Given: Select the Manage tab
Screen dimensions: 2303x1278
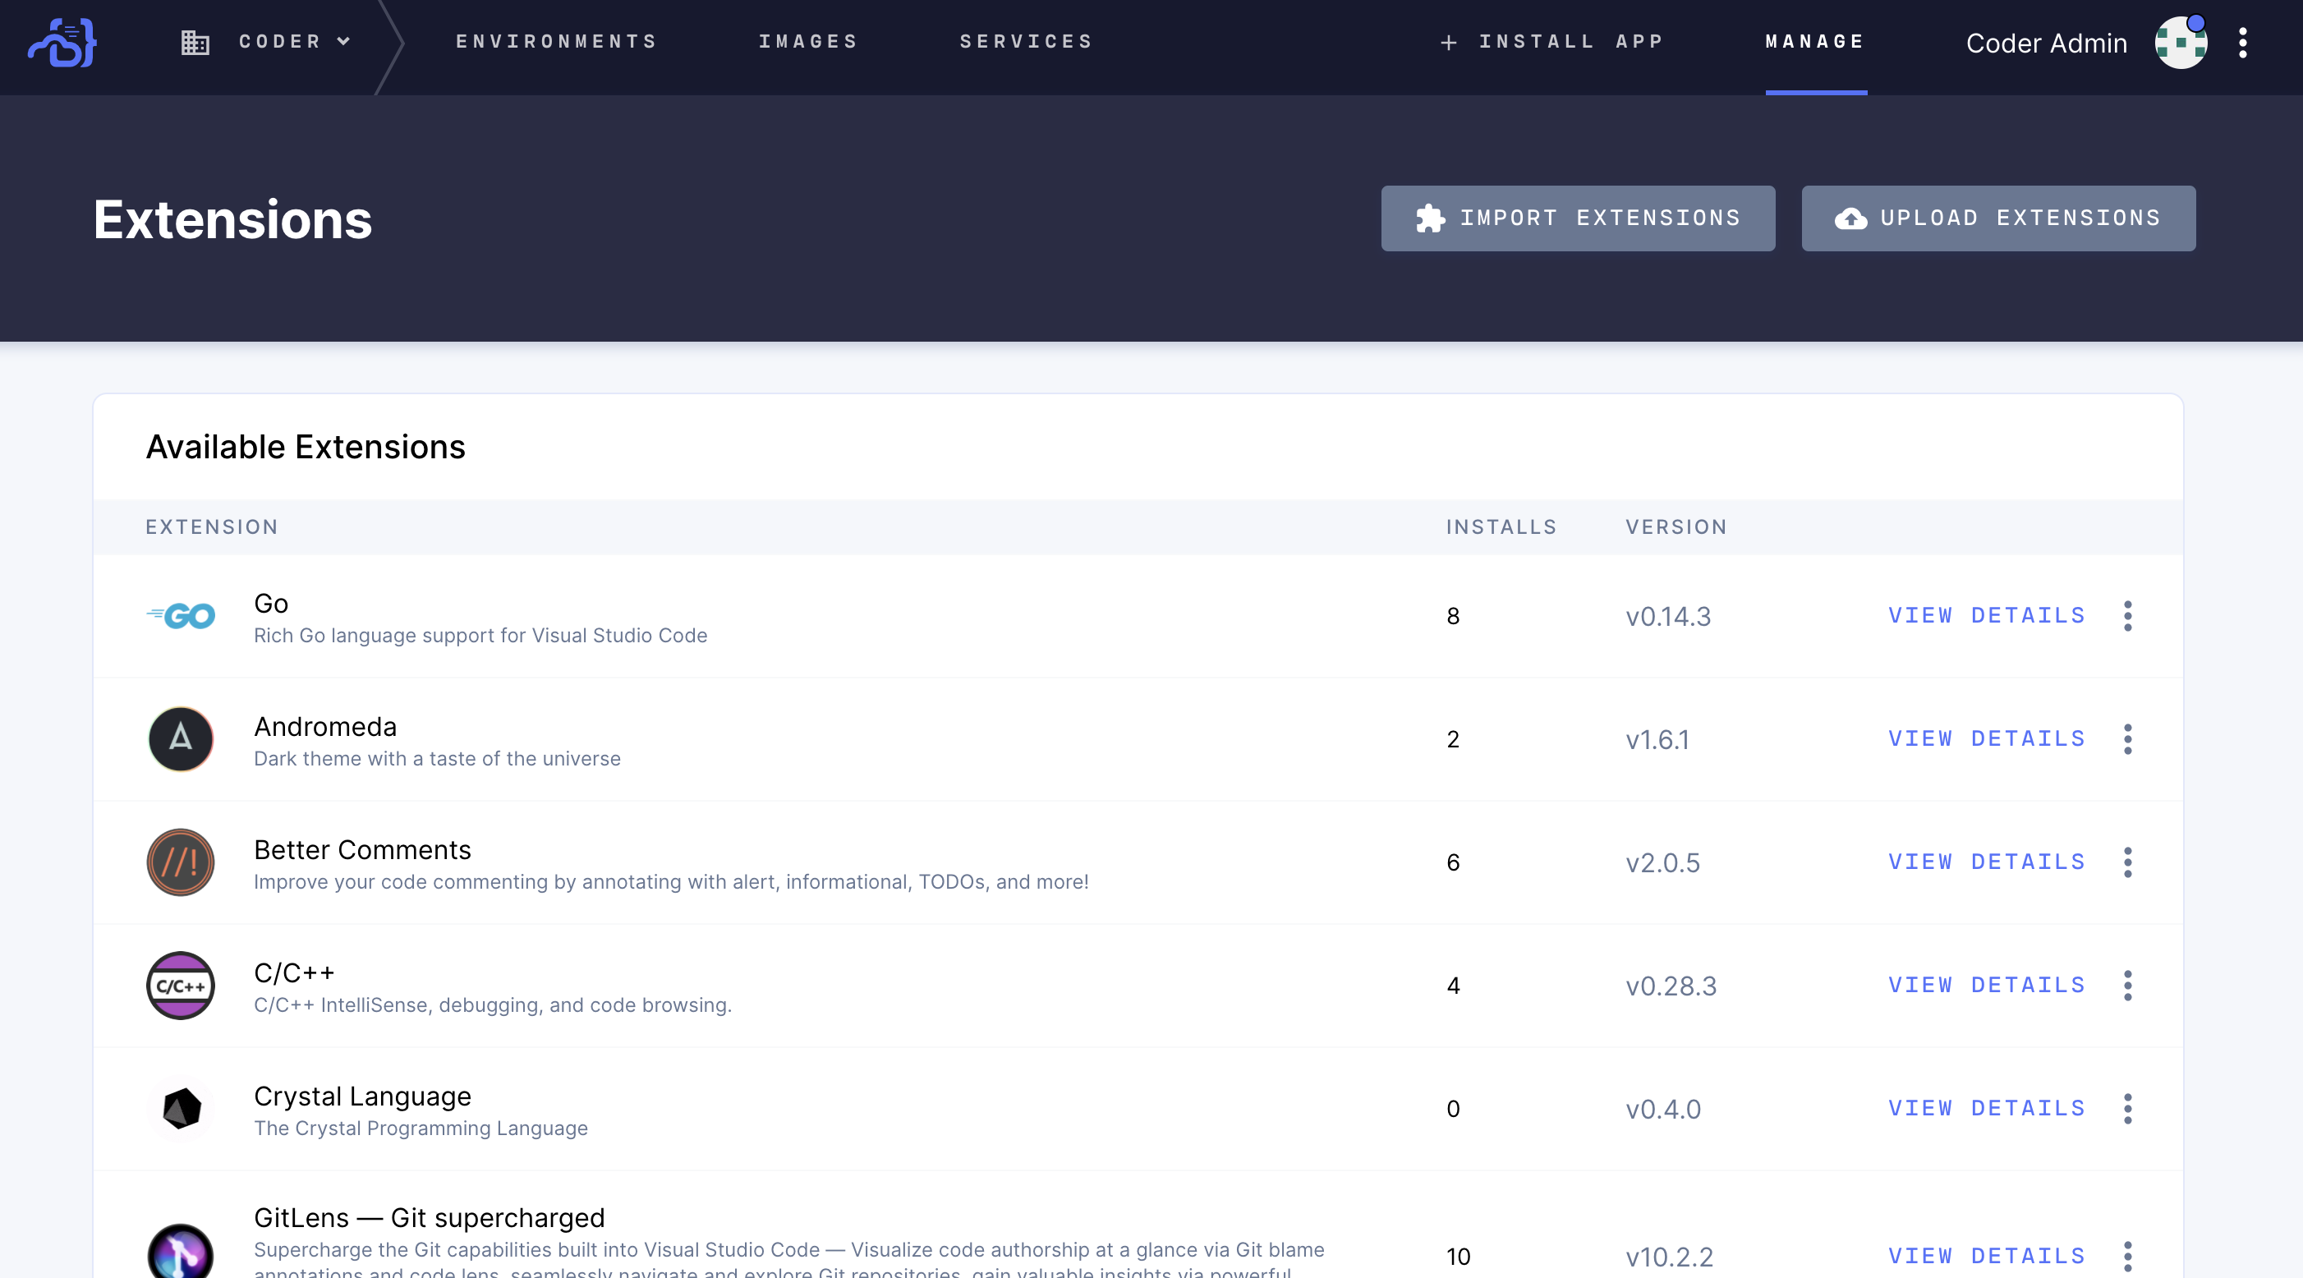Looking at the screenshot, I should tap(1815, 42).
